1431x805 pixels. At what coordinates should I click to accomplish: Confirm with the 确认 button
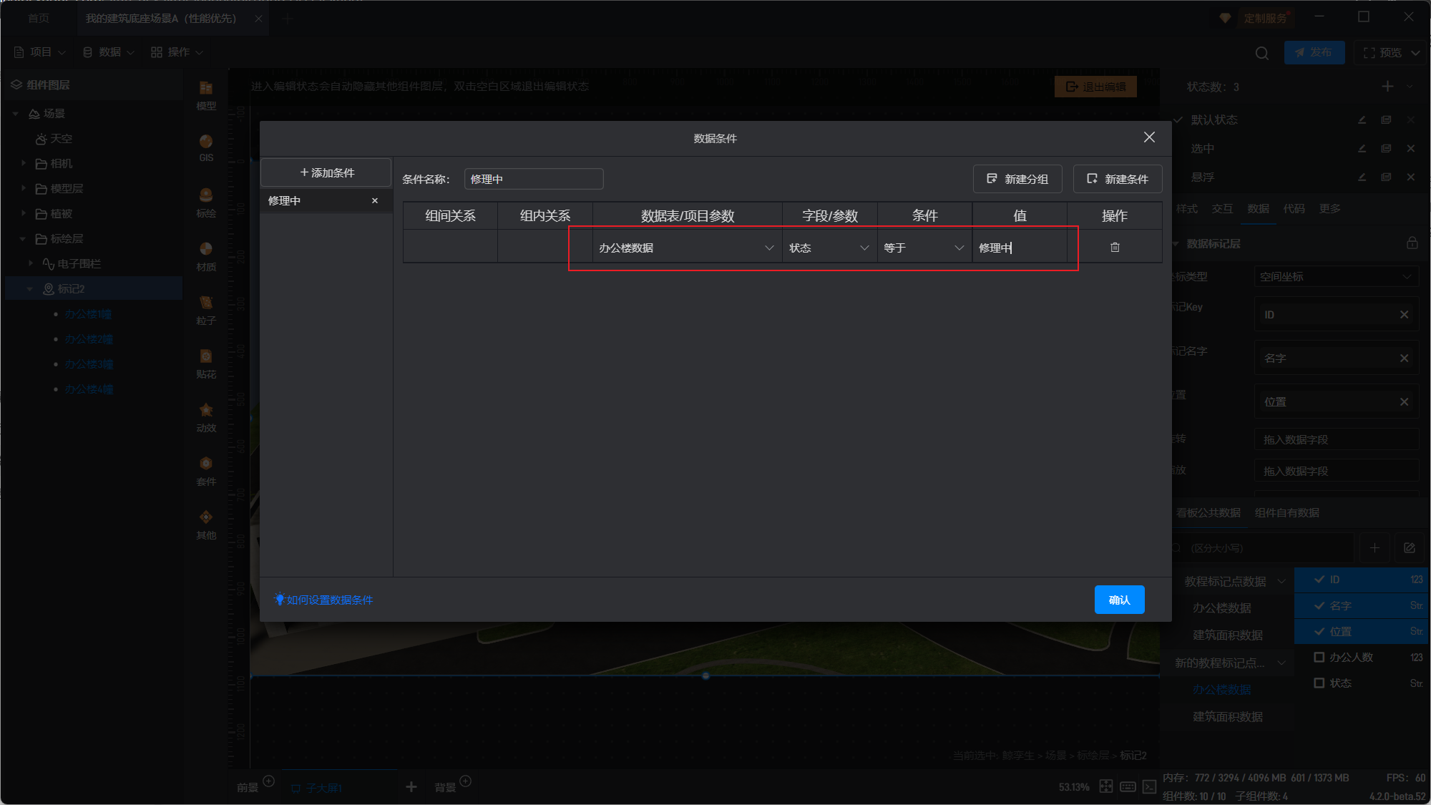1119,600
